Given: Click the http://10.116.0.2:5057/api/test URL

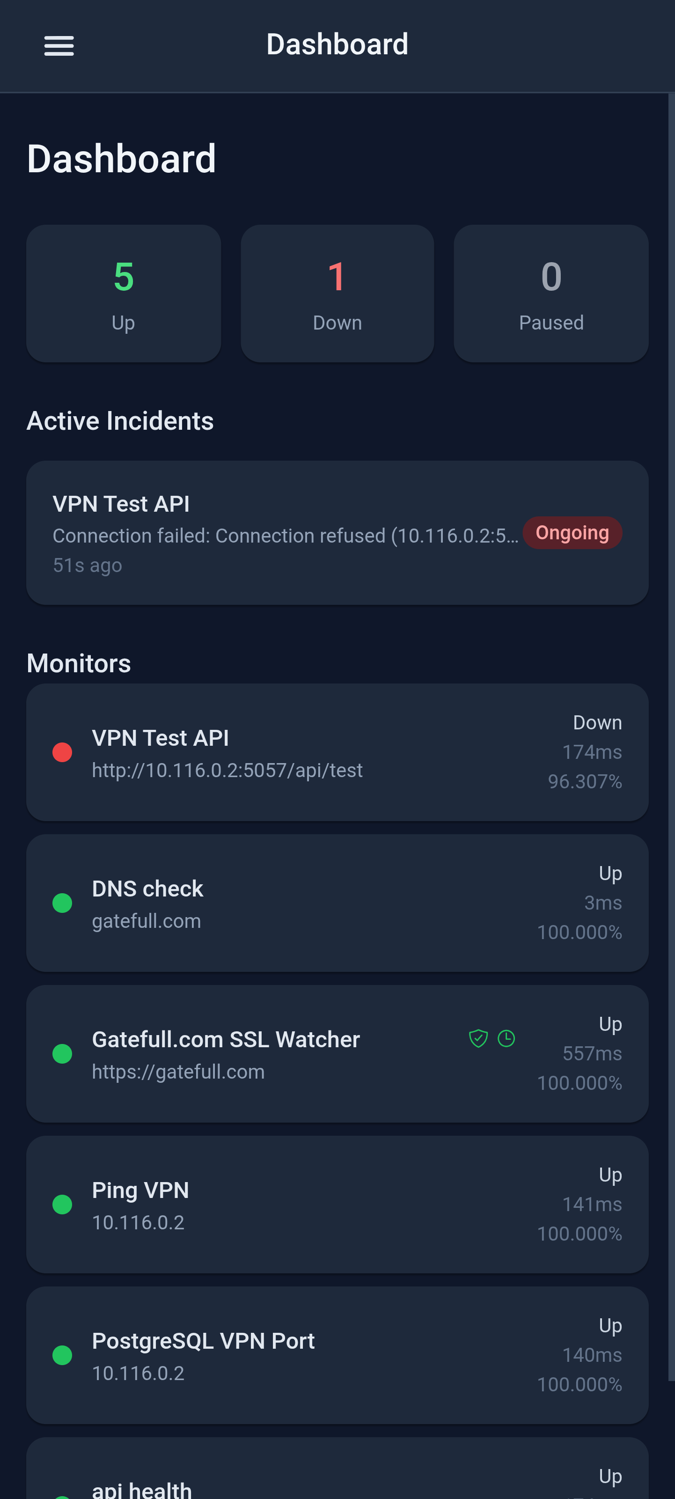Looking at the screenshot, I should (x=227, y=770).
